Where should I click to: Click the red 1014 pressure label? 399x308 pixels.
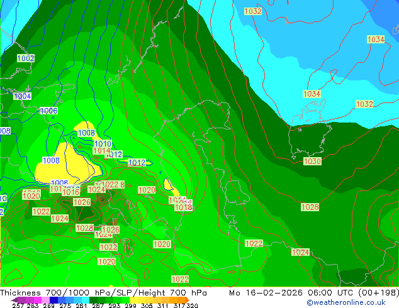(x=101, y=151)
